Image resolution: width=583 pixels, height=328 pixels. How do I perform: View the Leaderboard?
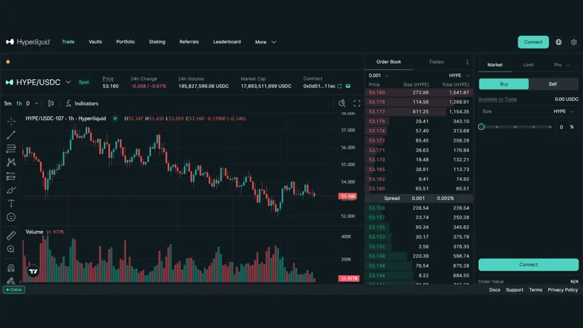point(227,42)
